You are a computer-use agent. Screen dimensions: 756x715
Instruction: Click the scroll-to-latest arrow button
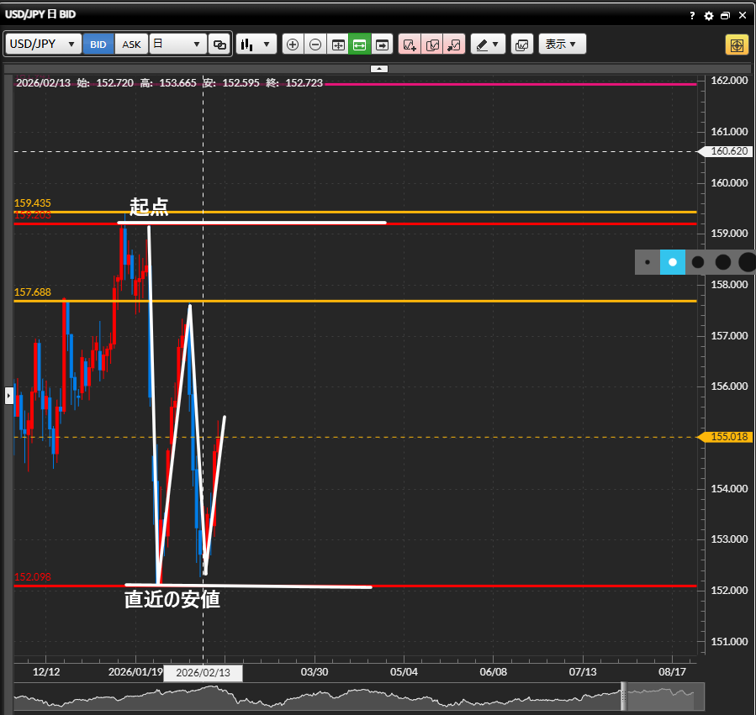[x=383, y=45]
